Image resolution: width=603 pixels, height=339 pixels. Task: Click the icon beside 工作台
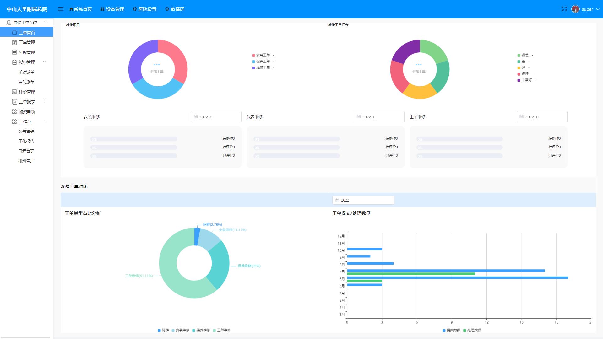pos(14,121)
